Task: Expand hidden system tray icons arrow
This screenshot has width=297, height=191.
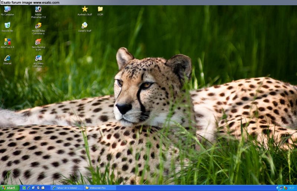Action: [277, 188]
